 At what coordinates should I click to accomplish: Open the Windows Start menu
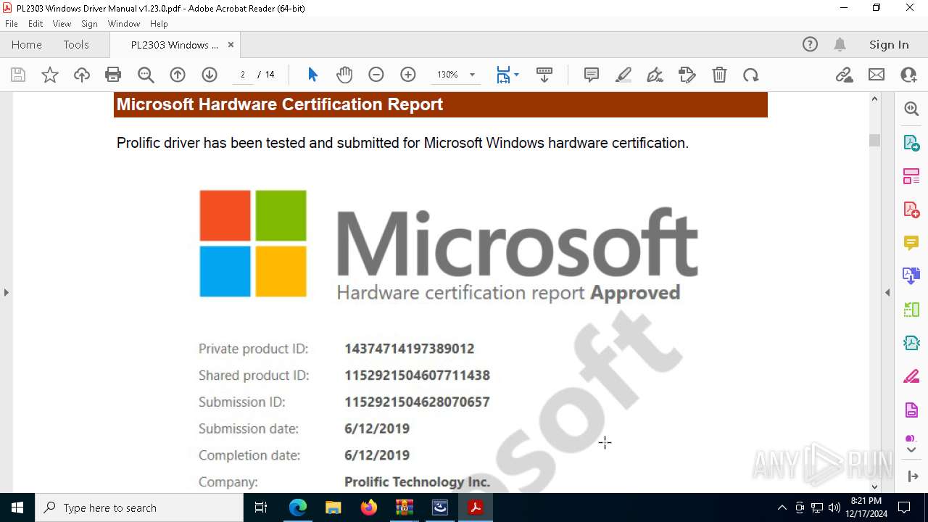(17, 507)
